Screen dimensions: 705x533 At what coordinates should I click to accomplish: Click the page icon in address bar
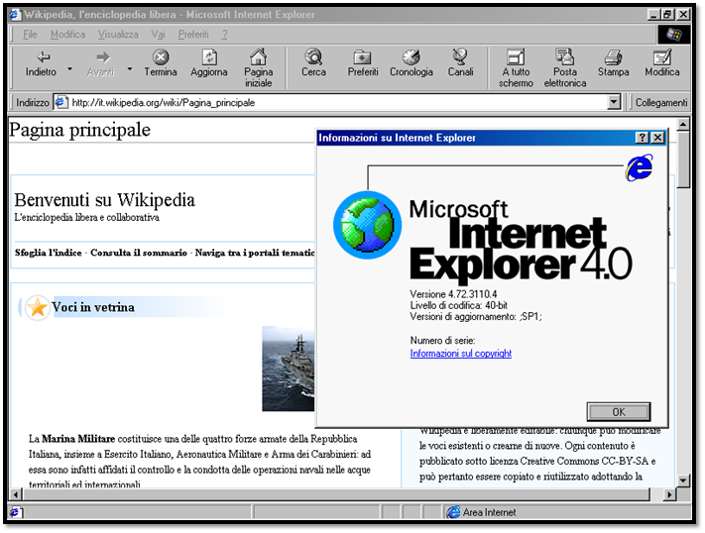pyautogui.click(x=61, y=102)
